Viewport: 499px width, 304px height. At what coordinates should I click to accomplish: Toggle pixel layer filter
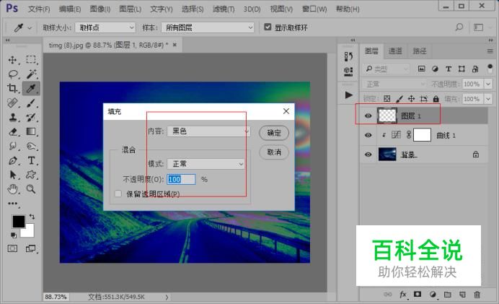click(x=421, y=69)
